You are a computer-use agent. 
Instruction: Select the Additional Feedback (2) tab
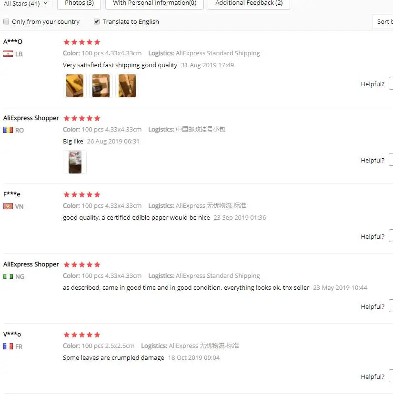(249, 3)
